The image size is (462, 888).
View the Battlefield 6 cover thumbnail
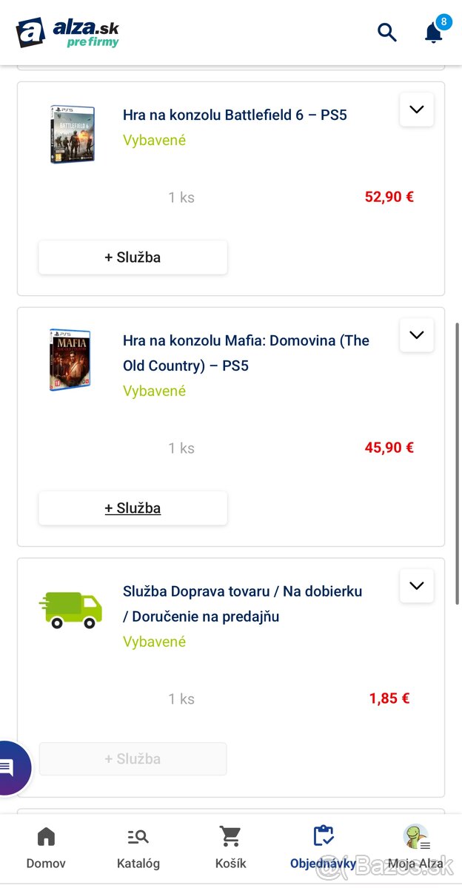tap(73, 134)
